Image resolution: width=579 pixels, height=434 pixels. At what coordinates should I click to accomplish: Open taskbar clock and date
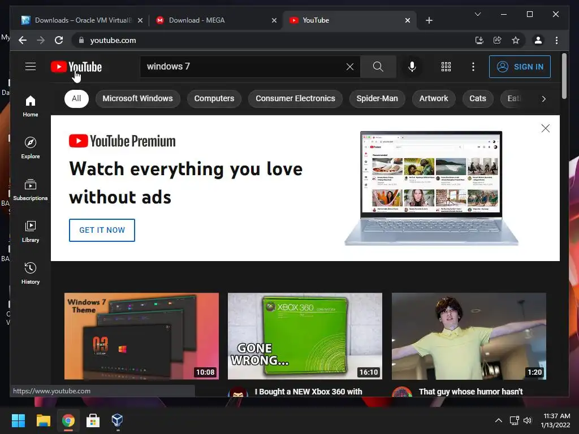[556, 420]
